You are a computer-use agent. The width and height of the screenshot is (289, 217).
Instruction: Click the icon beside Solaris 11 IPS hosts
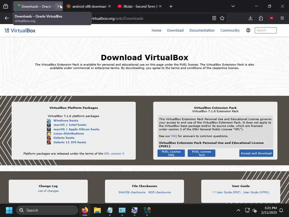pos(49,142)
